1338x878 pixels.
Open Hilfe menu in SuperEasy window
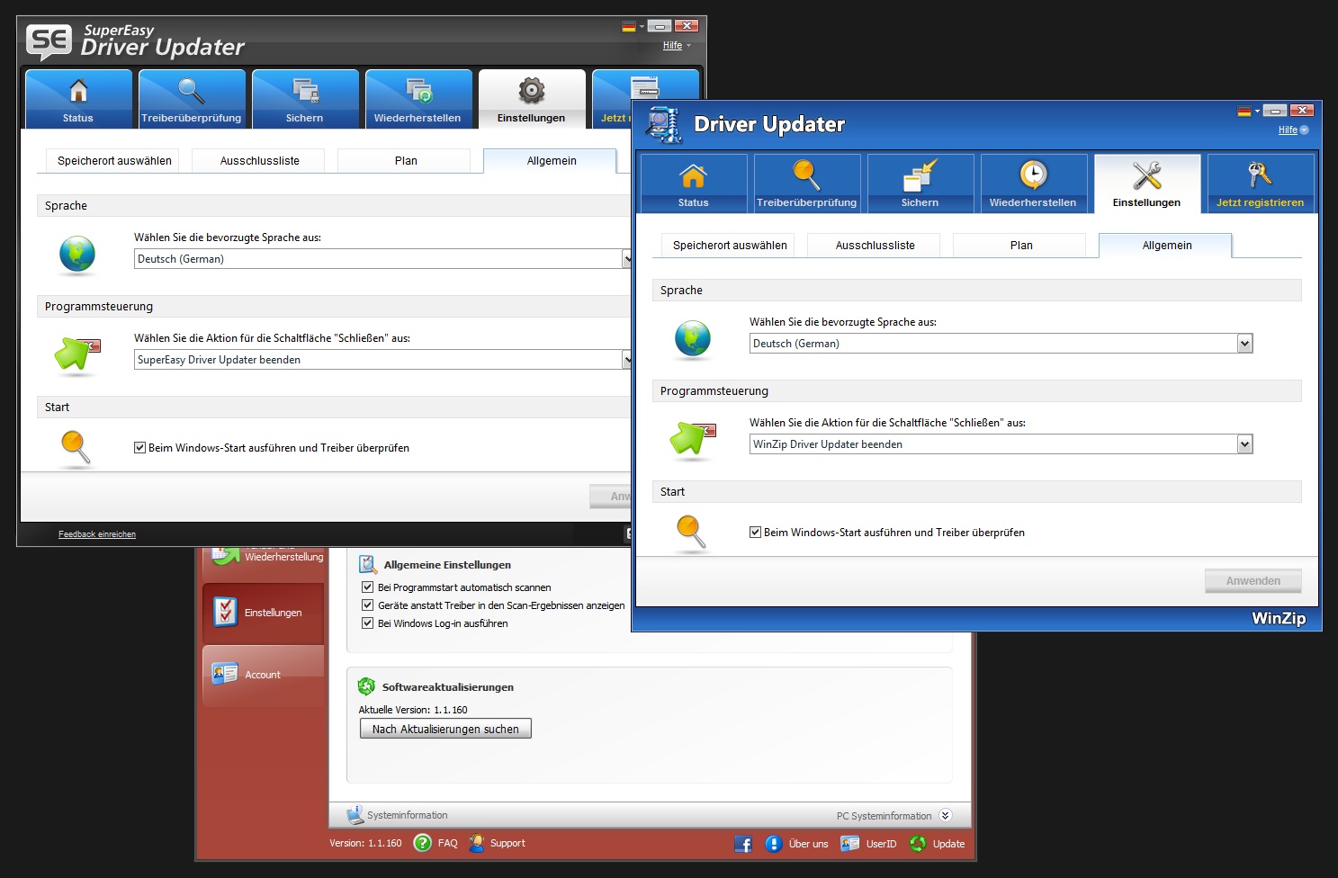pos(677,45)
